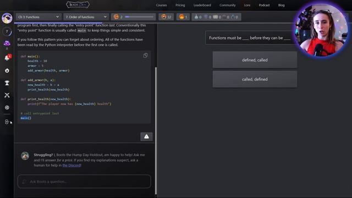Click the water droplet inventory icon

pos(233,17)
